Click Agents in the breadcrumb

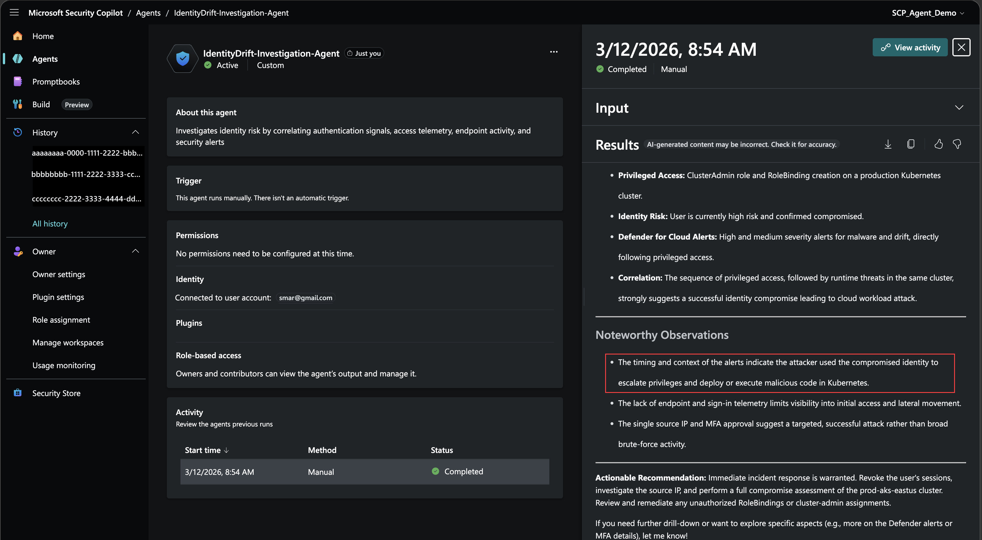(x=148, y=13)
